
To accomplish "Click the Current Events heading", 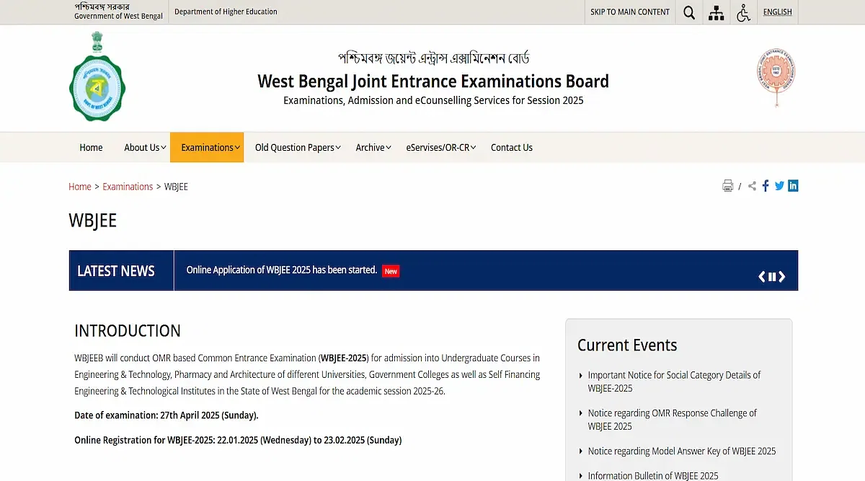I will click(x=627, y=345).
